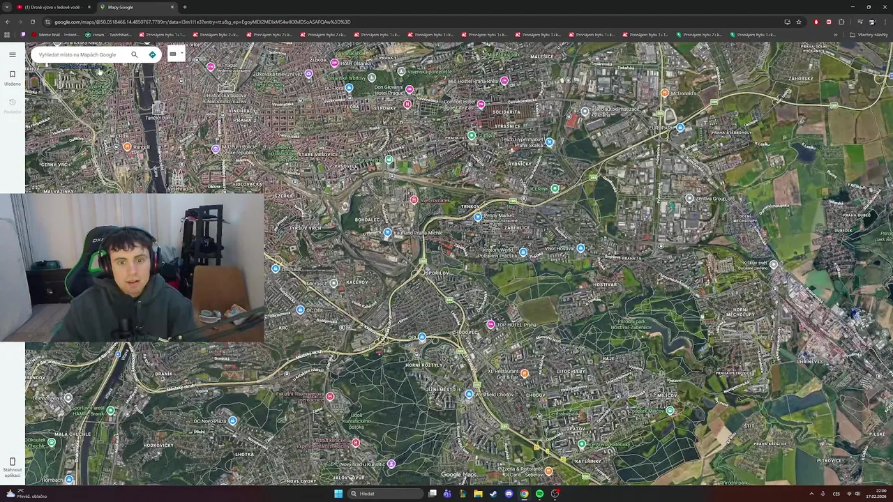This screenshot has width=893, height=502.
Task: Click the McDonald's map marker
Action: click(665, 93)
